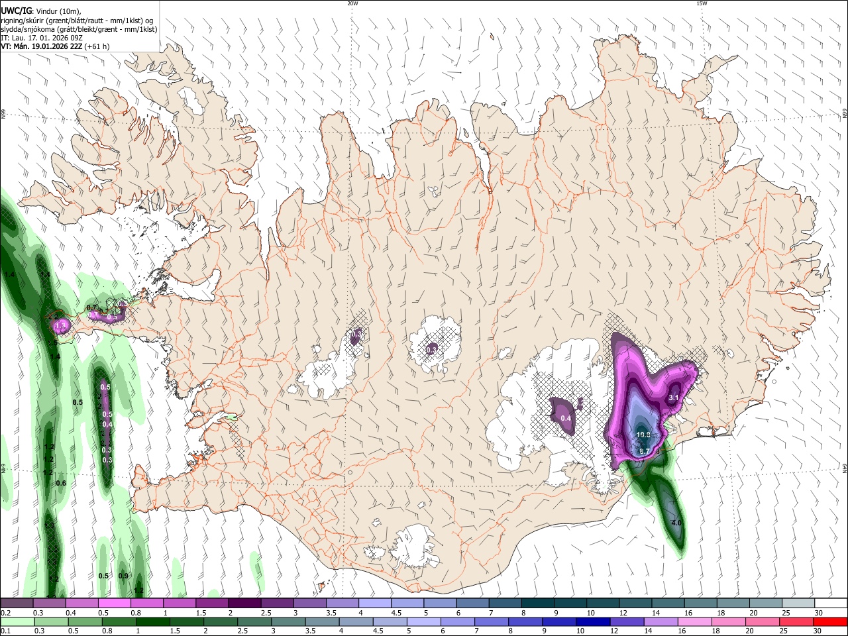This screenshot has width=848, height=636.
Task: Click the pink 18 mm swatch in the rain legend
Action: (x=728, y=622)
